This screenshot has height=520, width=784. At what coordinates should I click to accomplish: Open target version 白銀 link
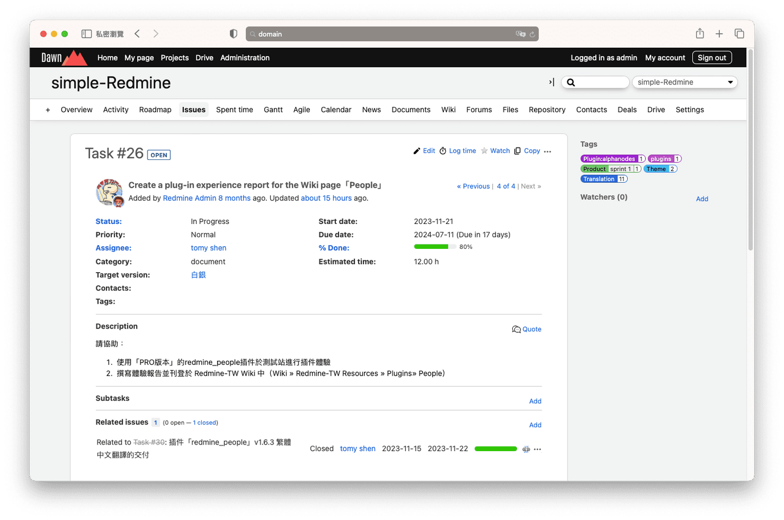point(198,275)
